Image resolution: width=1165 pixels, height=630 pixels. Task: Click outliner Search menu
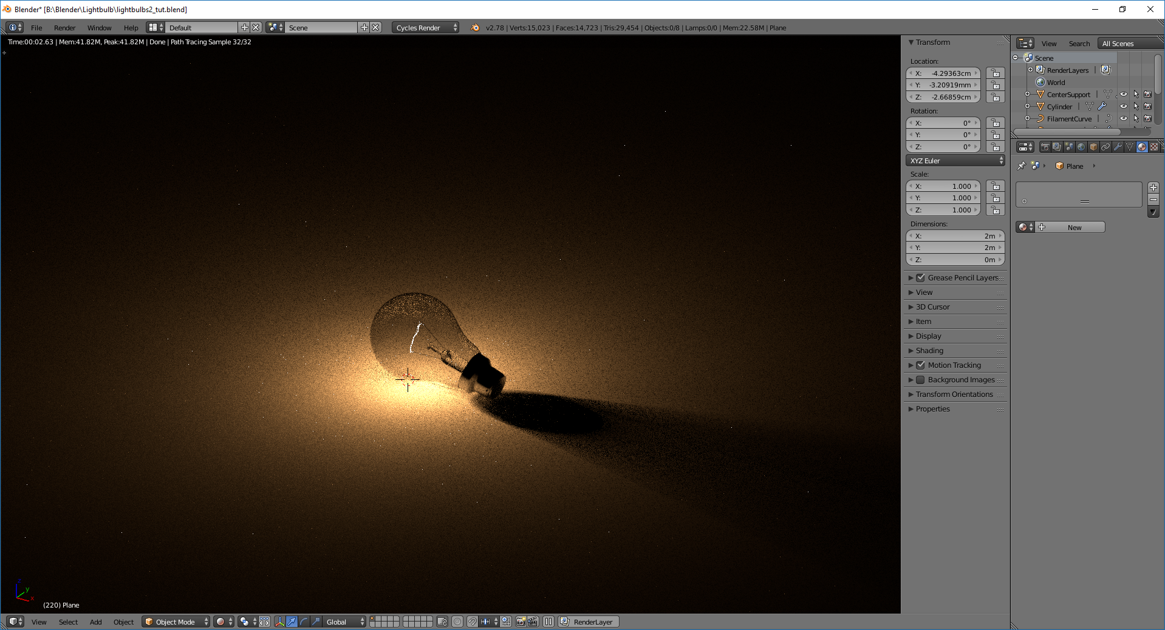(x=1079, y=43)
